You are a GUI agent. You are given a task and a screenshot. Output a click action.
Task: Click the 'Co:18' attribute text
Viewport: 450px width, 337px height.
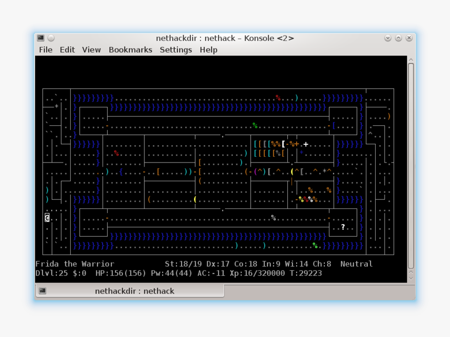(x=245, y=264)
